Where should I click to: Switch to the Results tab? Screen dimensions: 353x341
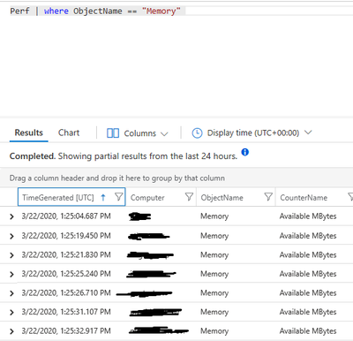click(29, 133)
